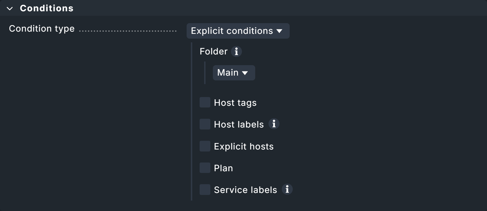Tick the Host labels checkbox
This screenshot has width=487, height=211.
(x=205, y=124)
